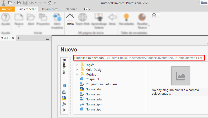This screenshot has width=208, height=118.
Task: Click the Save disk icon in quick access toolbar
Action: click(x=25, y=3)
